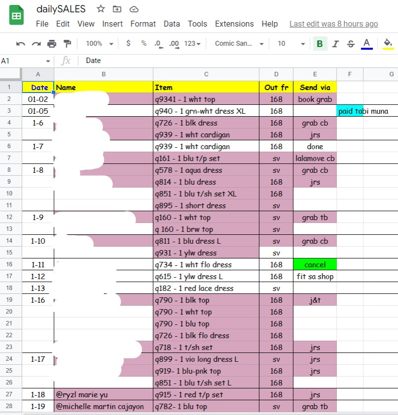Open the Google Sheets home icon
The width and height of the screenshot is (398, 415).
click(17, 15)
